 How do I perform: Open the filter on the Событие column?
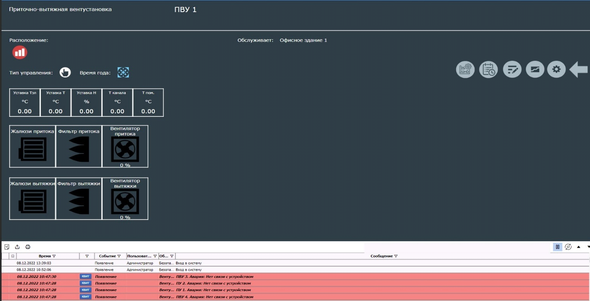coord(119,256)
